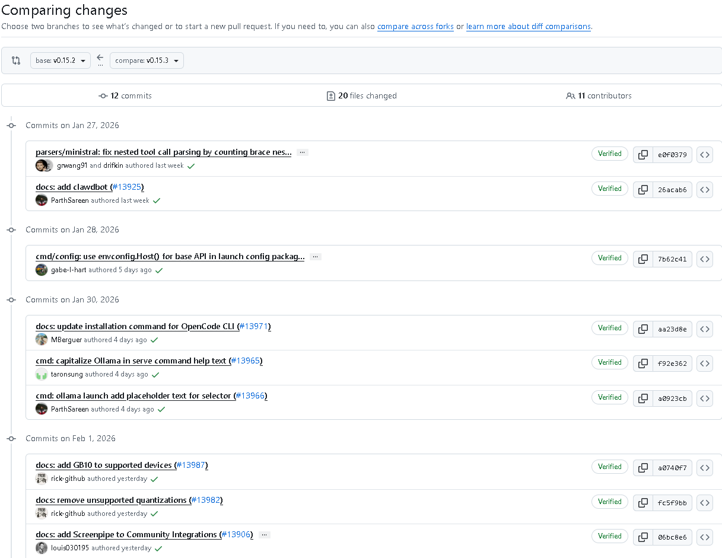This screenshot has width=722, height=558.
Task: Browse repository at commit aa23d8e
Action: (705, 329)
